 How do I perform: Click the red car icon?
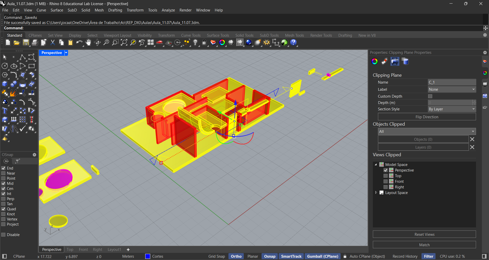coord(160,43)
